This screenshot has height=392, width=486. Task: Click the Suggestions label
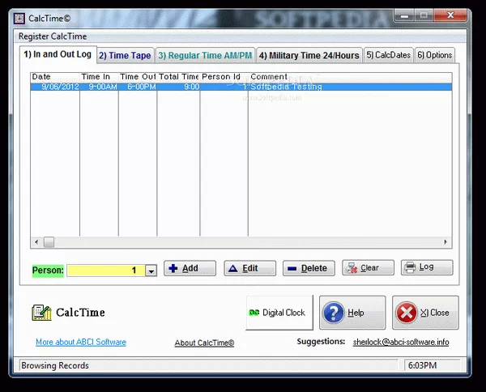pyautogui.click(x=321, y=342)
